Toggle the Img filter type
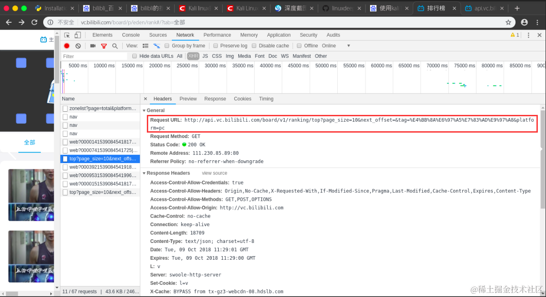The image size is (546, 297). click(230, 56)
